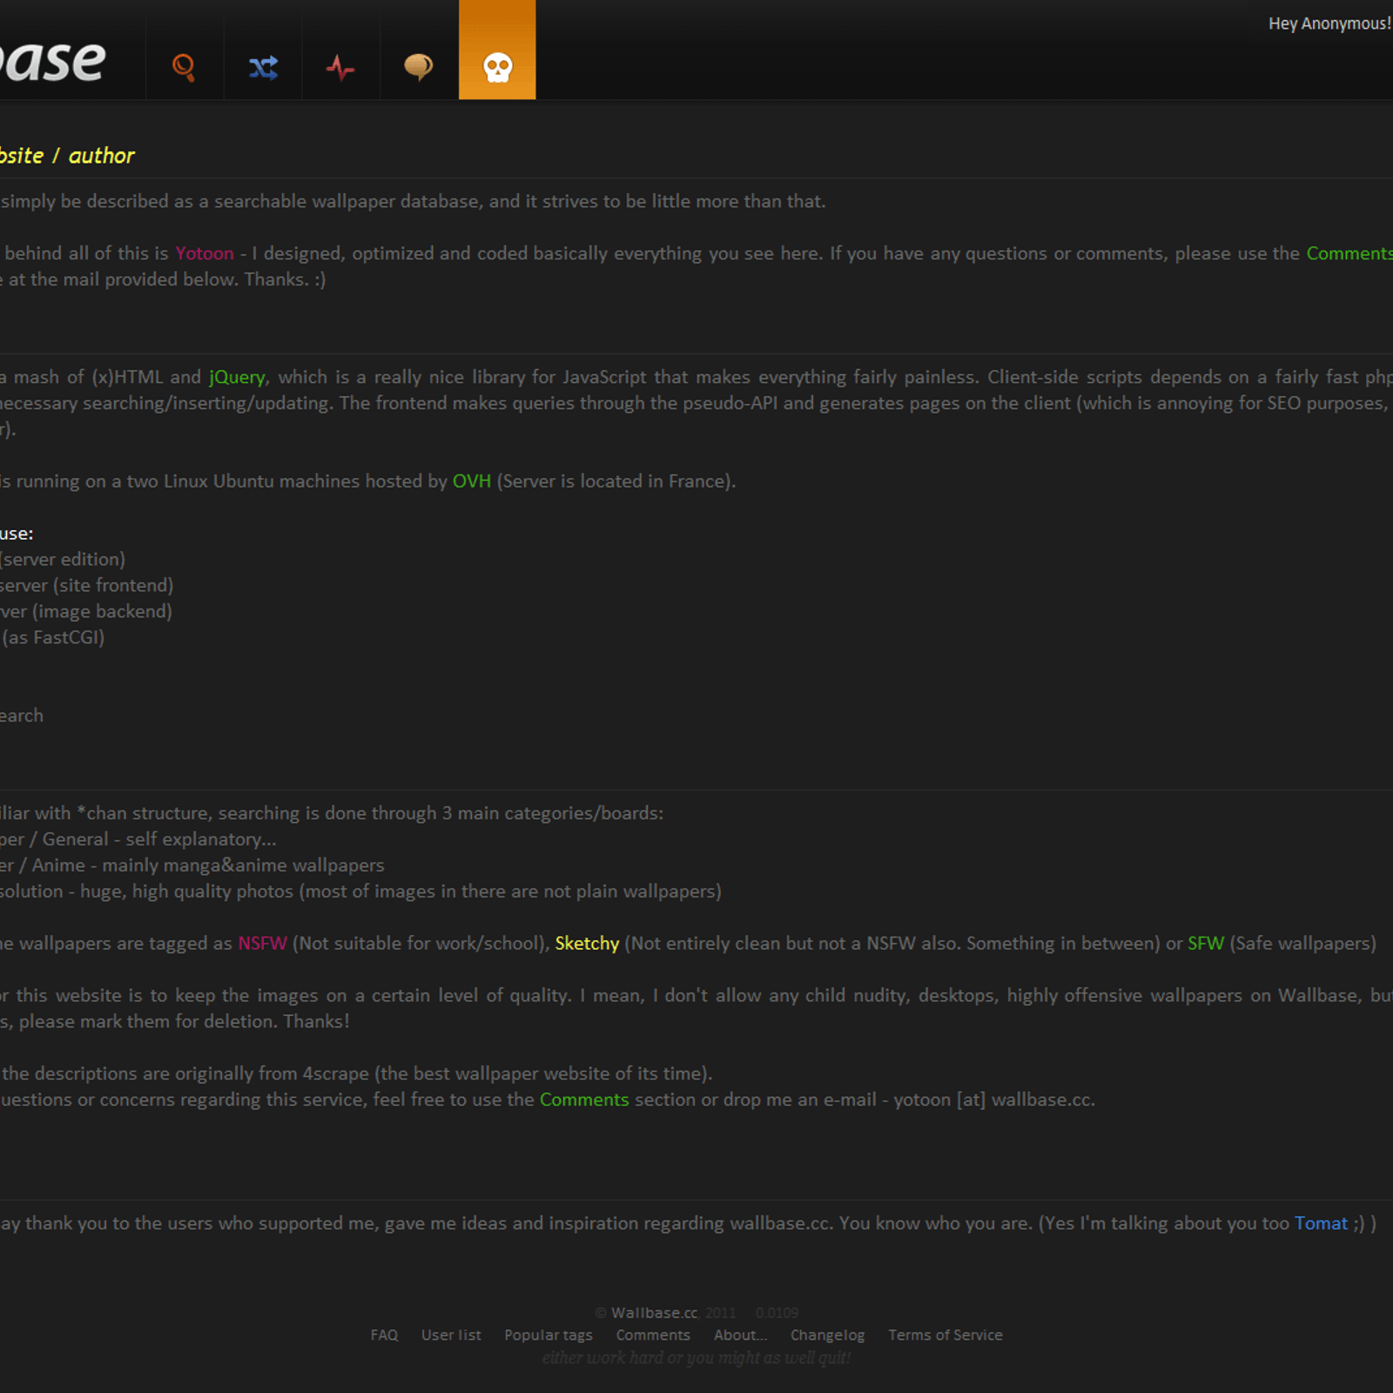
Task: Open the speech bubble comments icon
Action: click(419, 67)
